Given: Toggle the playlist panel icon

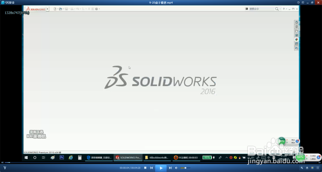Looking at the screenshot, I should point(317,168).
